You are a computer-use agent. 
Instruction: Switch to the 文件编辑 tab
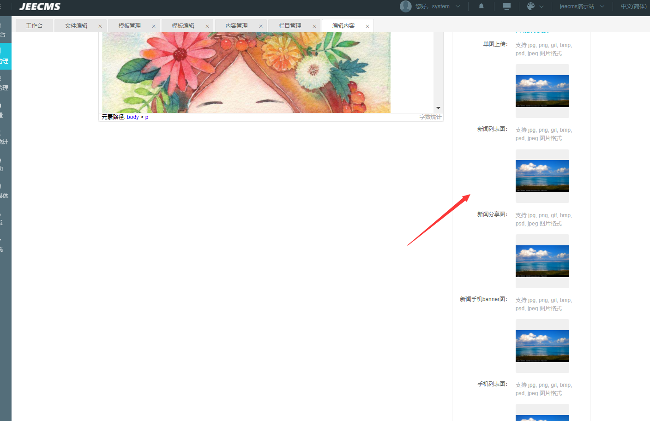[x=76, y=26]
